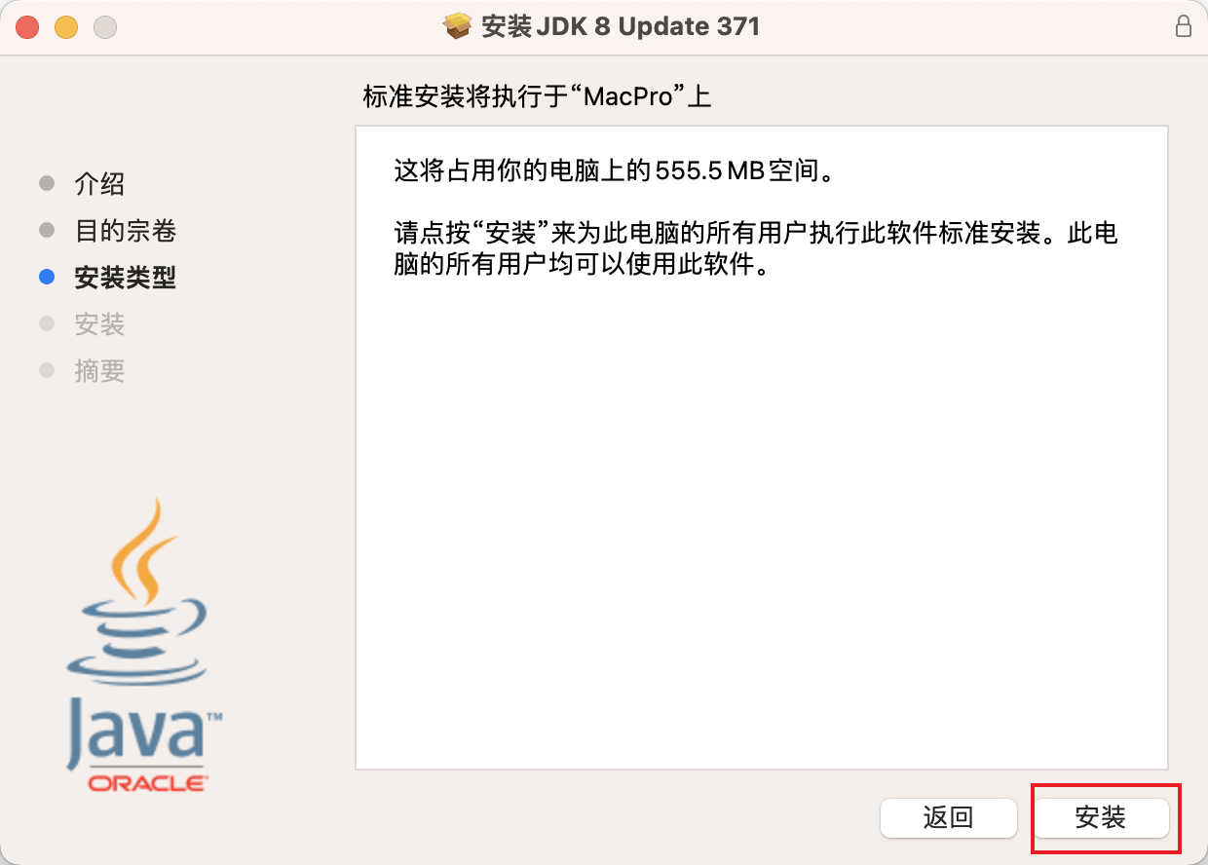Click the faded bullet beside 摘要
1208x865 pixels.
pyautogui.click(x=47, y=371)
